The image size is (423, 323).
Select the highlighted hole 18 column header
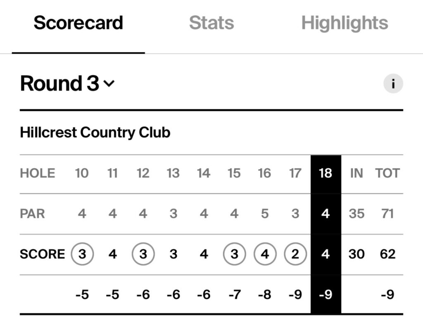coord(326,173)
